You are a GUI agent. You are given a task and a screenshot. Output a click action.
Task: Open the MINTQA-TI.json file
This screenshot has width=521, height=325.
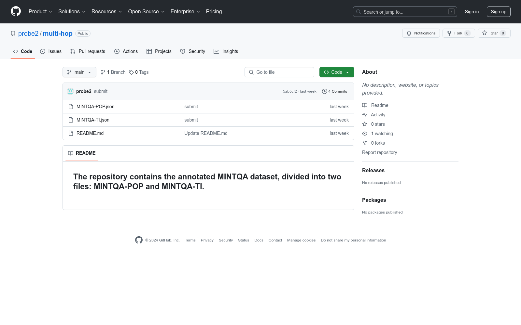(x=93, y=120)
